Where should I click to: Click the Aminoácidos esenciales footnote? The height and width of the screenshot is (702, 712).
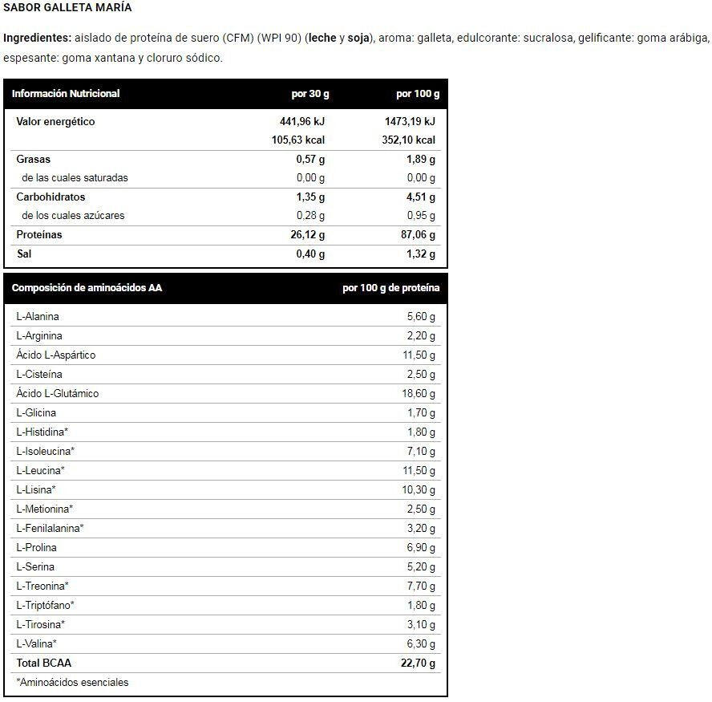click(72, 682)
